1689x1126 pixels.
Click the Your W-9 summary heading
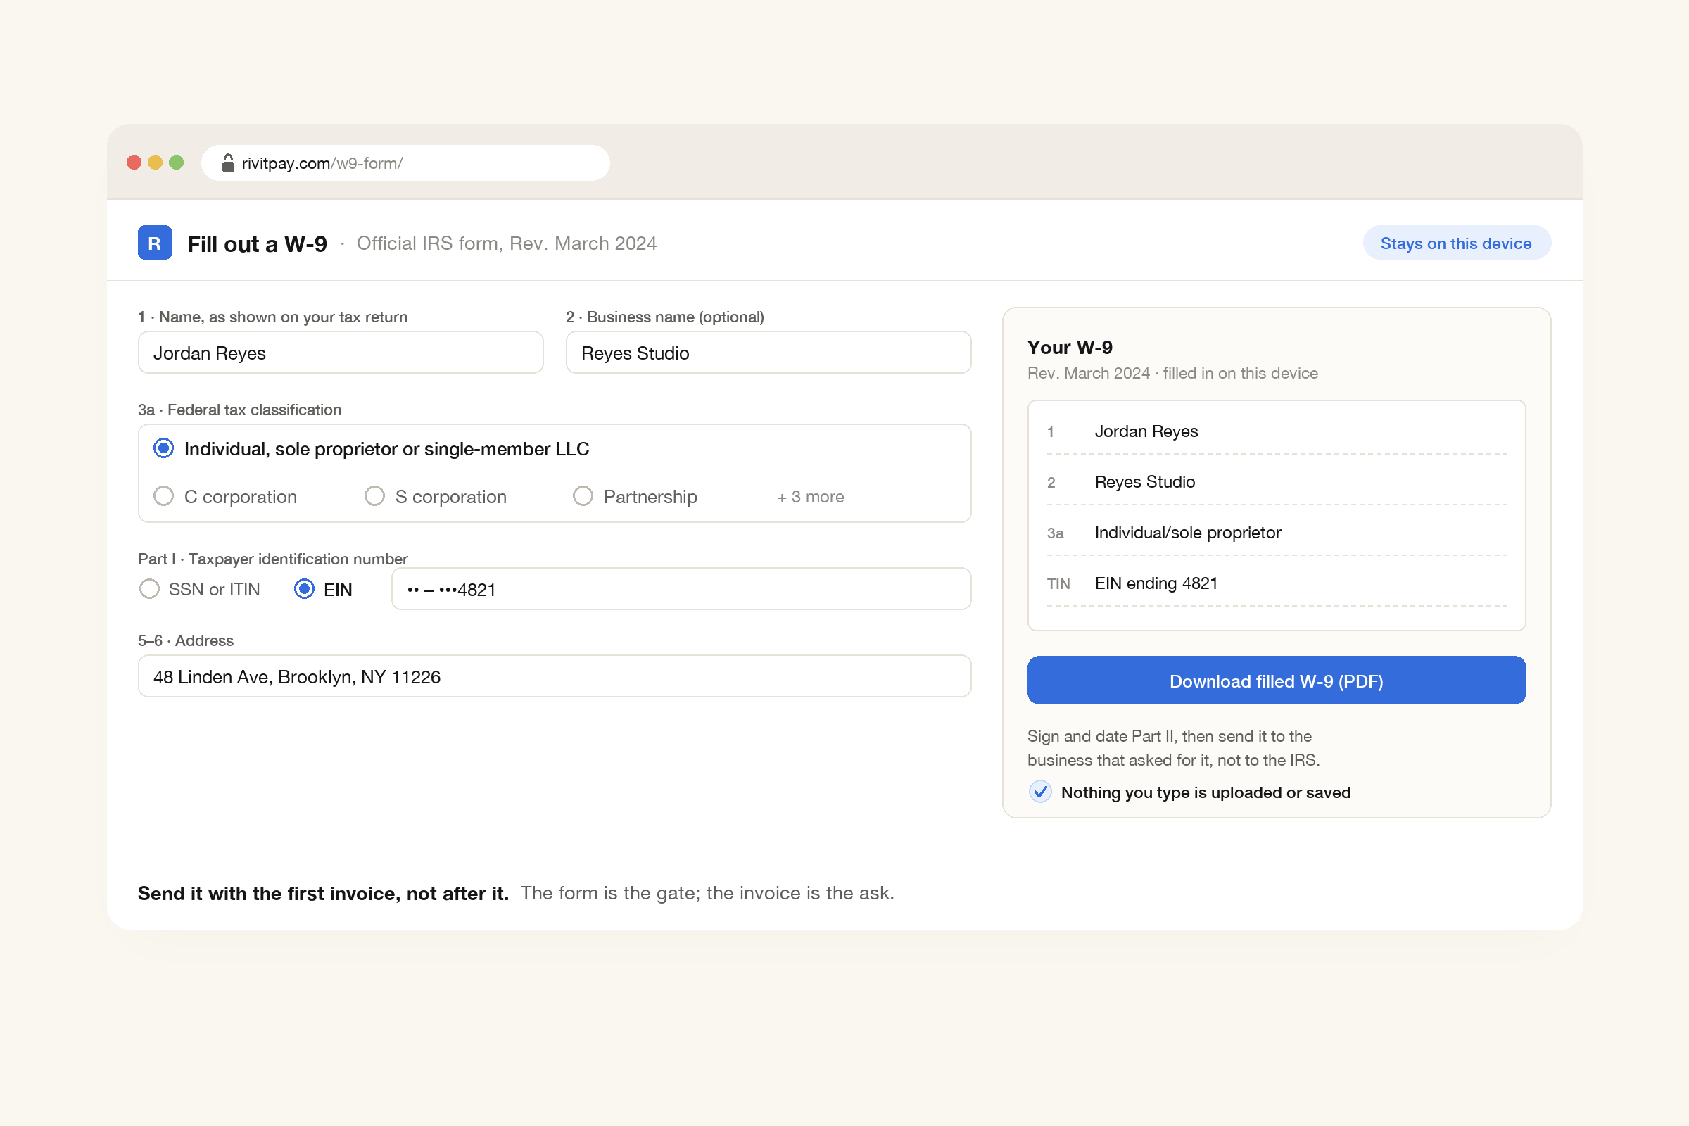(x=1070, y=348)
